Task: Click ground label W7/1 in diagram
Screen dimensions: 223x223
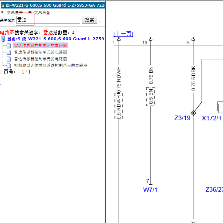Action: pyautogui.click(x=150, y=190)
